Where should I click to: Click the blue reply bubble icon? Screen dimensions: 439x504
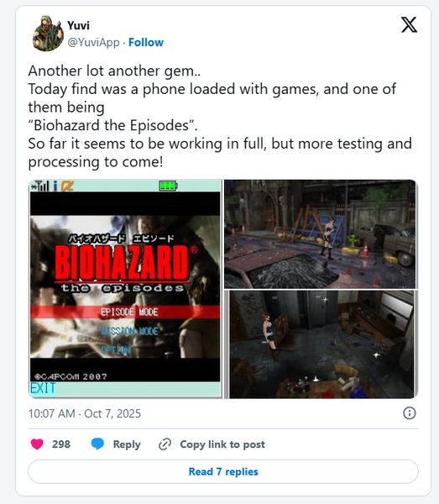(x=97, y=444)
